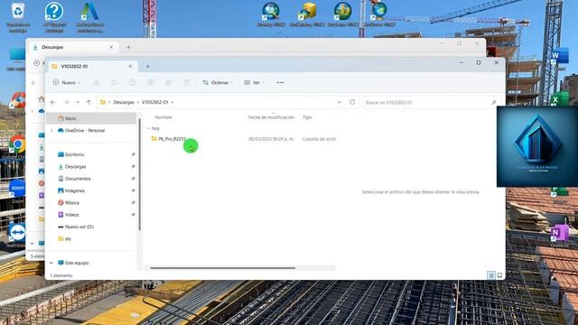Image resolution: width=578 pixels, height=325 pixels.
Task: Expand the address bar history dropdown
Action: coord(340,102)
